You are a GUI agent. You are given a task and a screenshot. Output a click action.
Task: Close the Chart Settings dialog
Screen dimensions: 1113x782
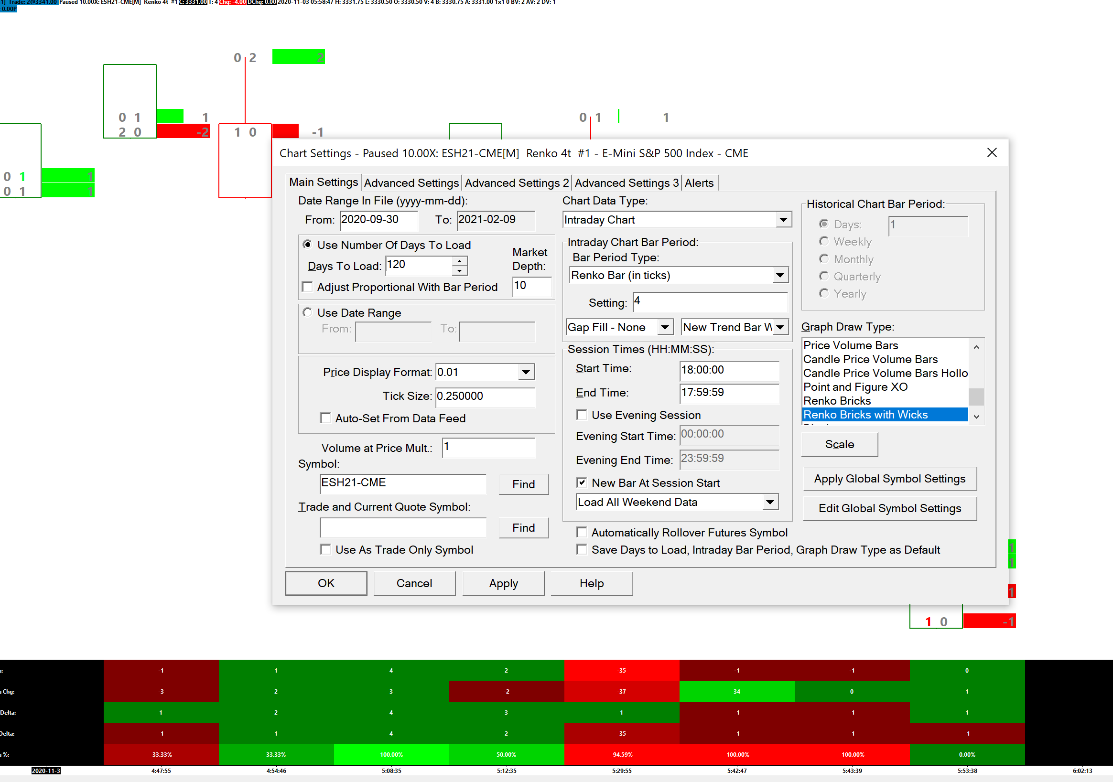991,152
